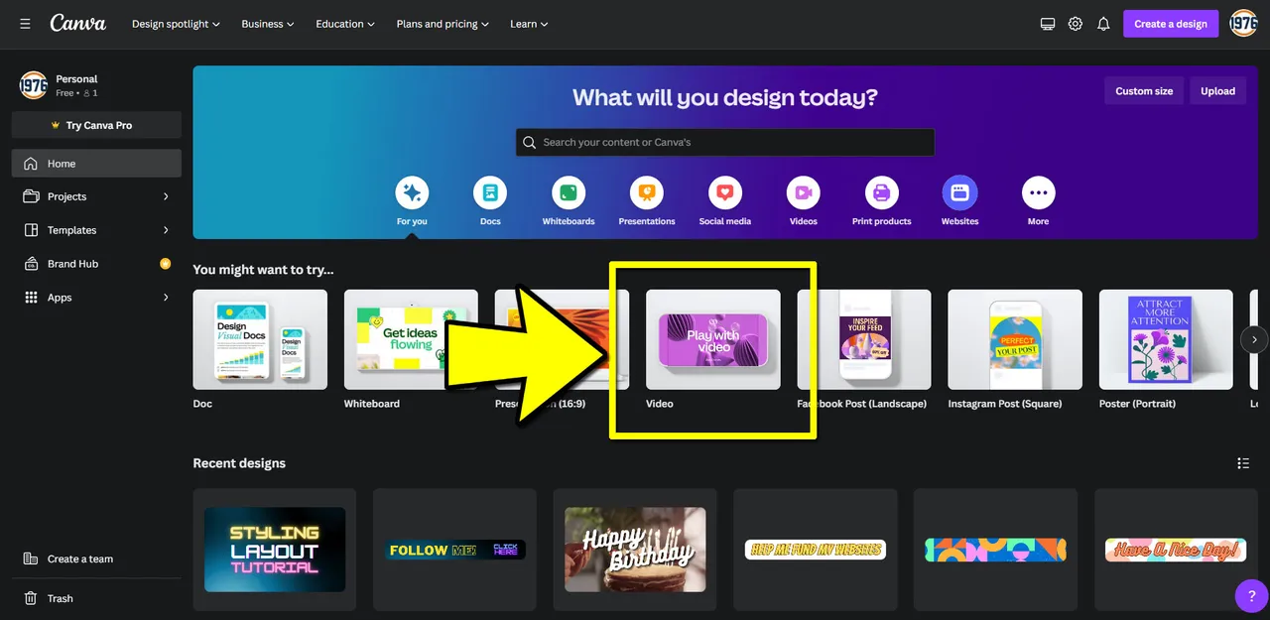Select the Docs category icon
Screen dimensions: 1270x620
click(x=490, y=192)
